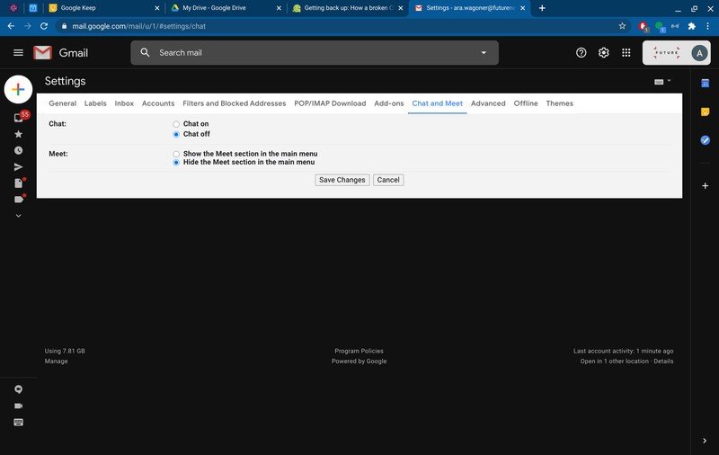Open Sent mail icon
The width and height of the screenshot is (719, 455).
(x=18, y=167)
